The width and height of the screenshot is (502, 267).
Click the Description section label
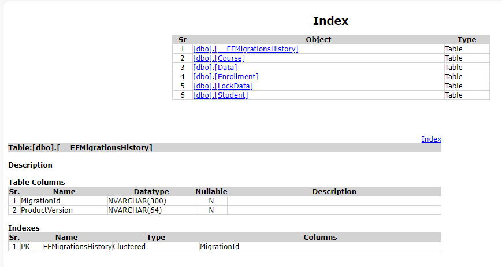click(30, 165)
